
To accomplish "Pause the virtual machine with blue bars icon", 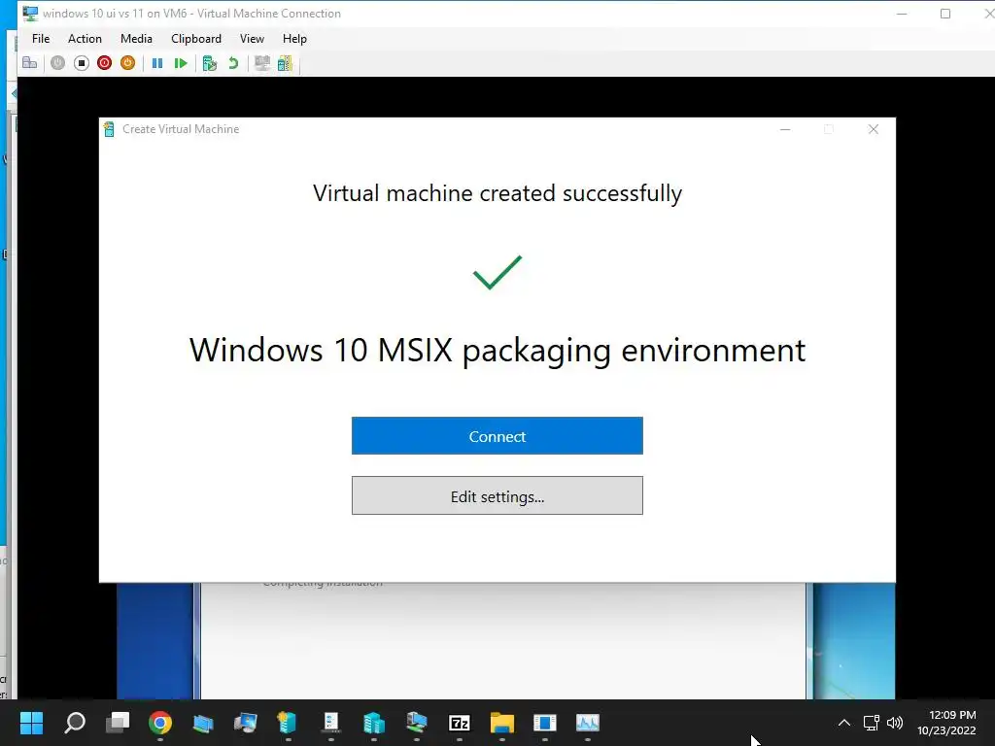I will (157, 63).
